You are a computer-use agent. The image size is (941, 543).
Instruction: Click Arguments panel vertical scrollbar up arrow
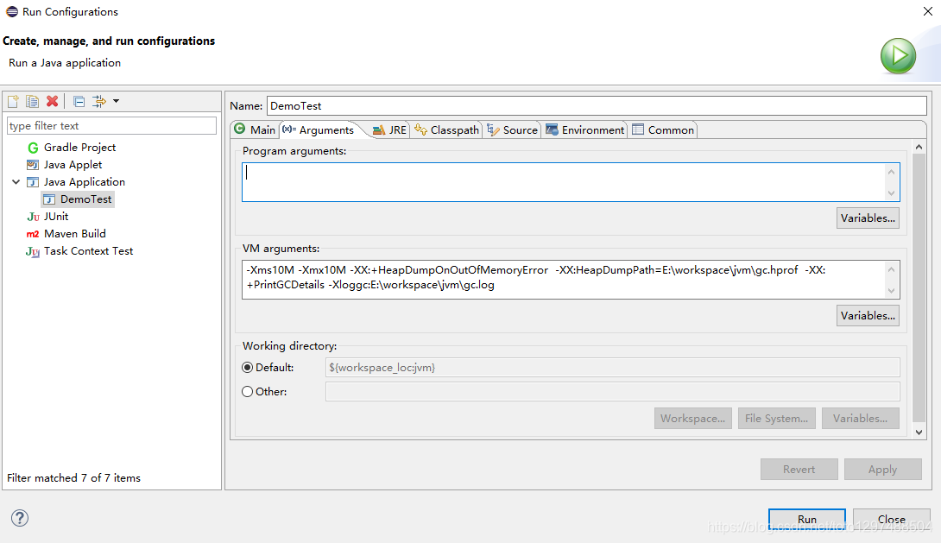[919, 147]
